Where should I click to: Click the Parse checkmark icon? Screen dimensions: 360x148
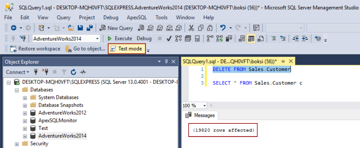tap(169, 39)
